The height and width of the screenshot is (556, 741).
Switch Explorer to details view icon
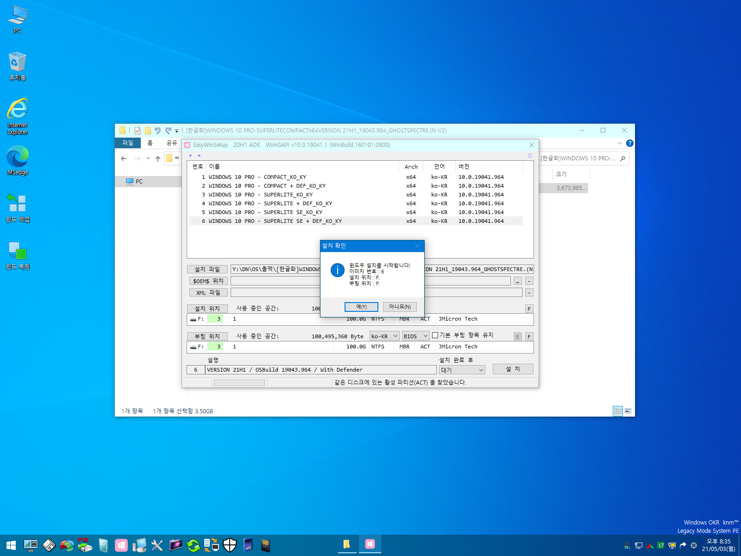pyautogui.click(x=618, y=411)
